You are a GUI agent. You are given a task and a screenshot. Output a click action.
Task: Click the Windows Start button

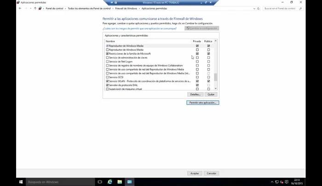coord(21,182)
